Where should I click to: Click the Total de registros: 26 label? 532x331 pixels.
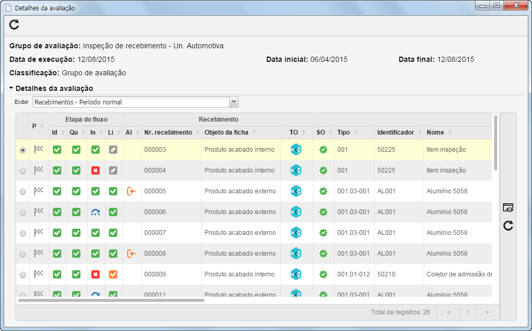pyautogui.click(x=400, y=312)
